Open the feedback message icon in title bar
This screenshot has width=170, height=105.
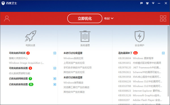point(141,3)
